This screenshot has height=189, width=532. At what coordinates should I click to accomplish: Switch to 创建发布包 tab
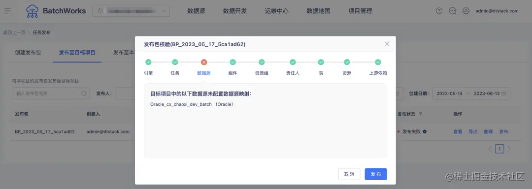28,53
